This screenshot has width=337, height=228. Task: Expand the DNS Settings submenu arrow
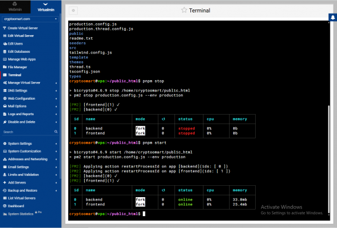point(56,91)
